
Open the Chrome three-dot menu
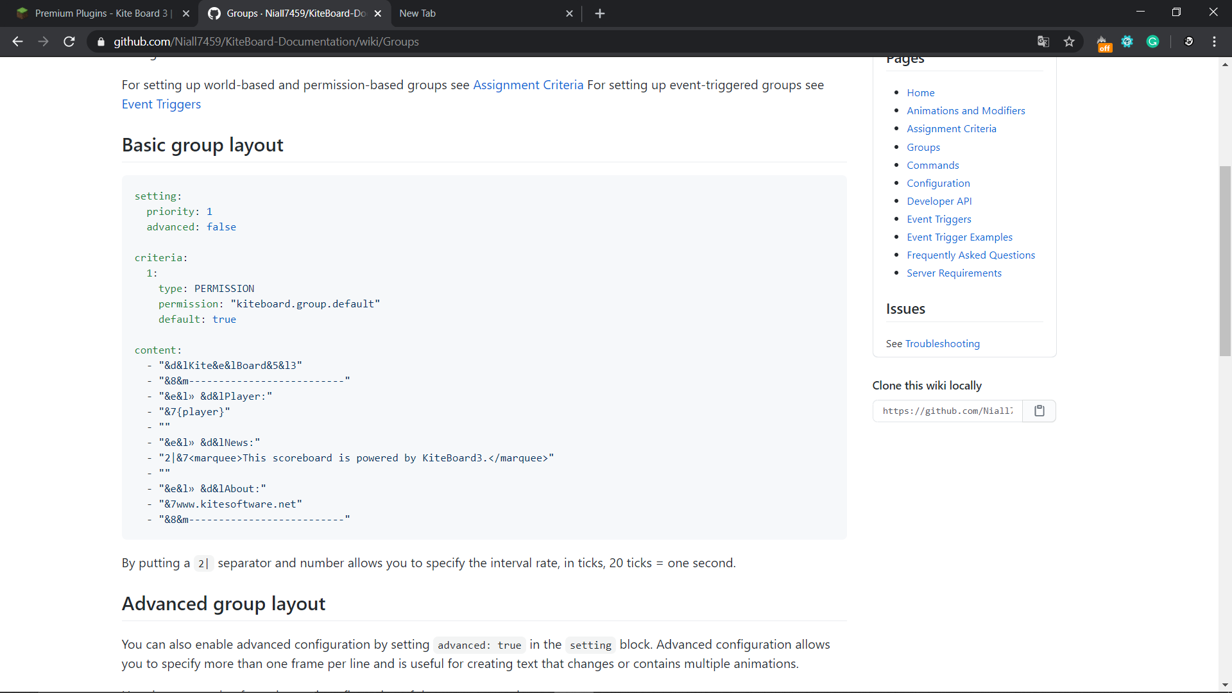click(x=1214, y=42)
